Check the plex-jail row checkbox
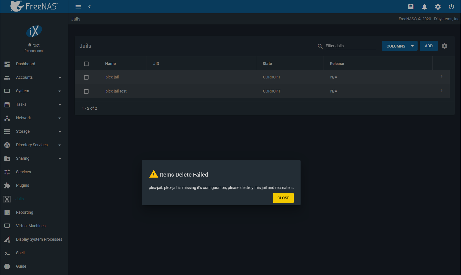The width and height of the screenshot is (461, 275). [x=86, y=77]
